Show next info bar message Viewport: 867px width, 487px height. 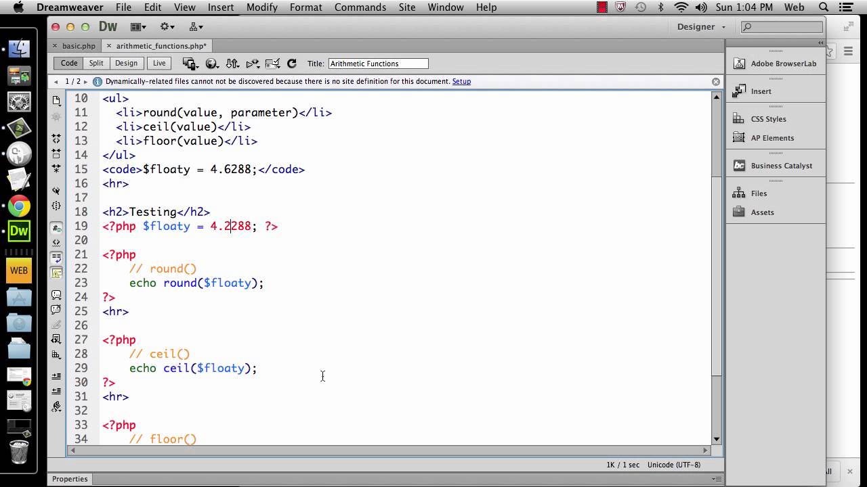85,82
